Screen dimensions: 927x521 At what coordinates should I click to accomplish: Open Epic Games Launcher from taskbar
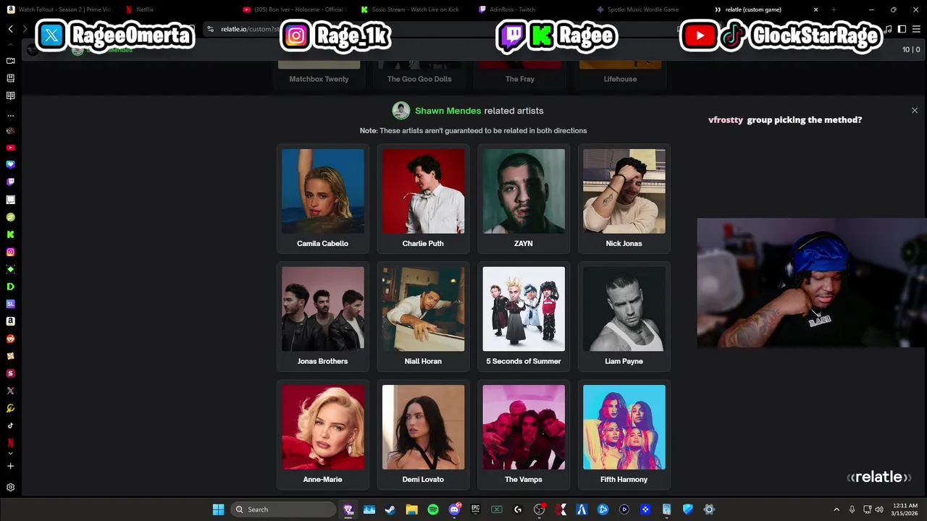point(475,509)
